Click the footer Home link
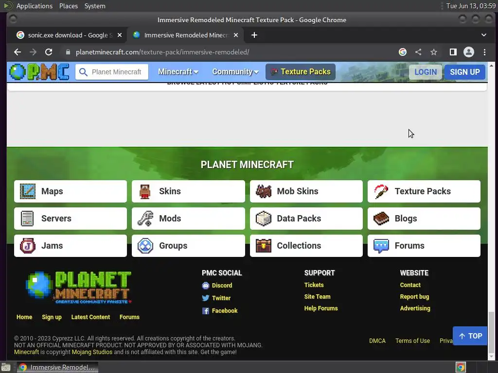Image resolution: width=498 pixels, height=373 pixels. [24, 317]
